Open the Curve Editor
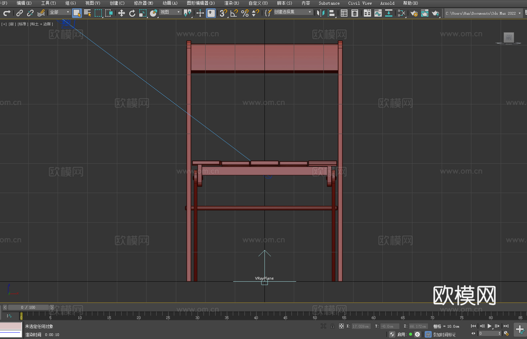This screenshot has height=339, width=527. [378, 13]
